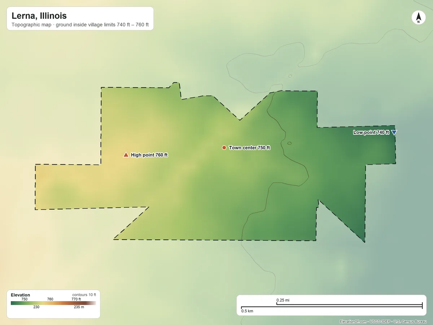
Task: Click the 760 tick label in legend
Action: (50, 299)
